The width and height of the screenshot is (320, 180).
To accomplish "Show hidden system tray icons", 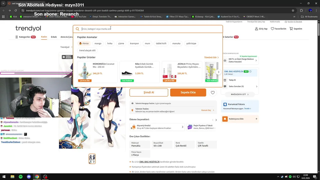I will click(x=278, y=177).
